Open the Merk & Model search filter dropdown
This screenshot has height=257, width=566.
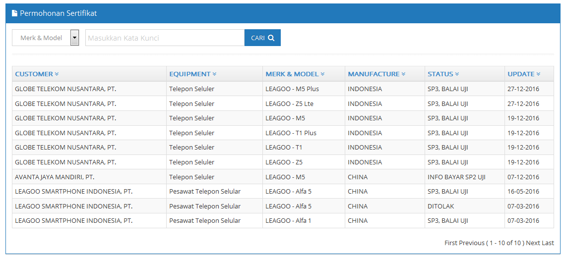click(46, 38)
